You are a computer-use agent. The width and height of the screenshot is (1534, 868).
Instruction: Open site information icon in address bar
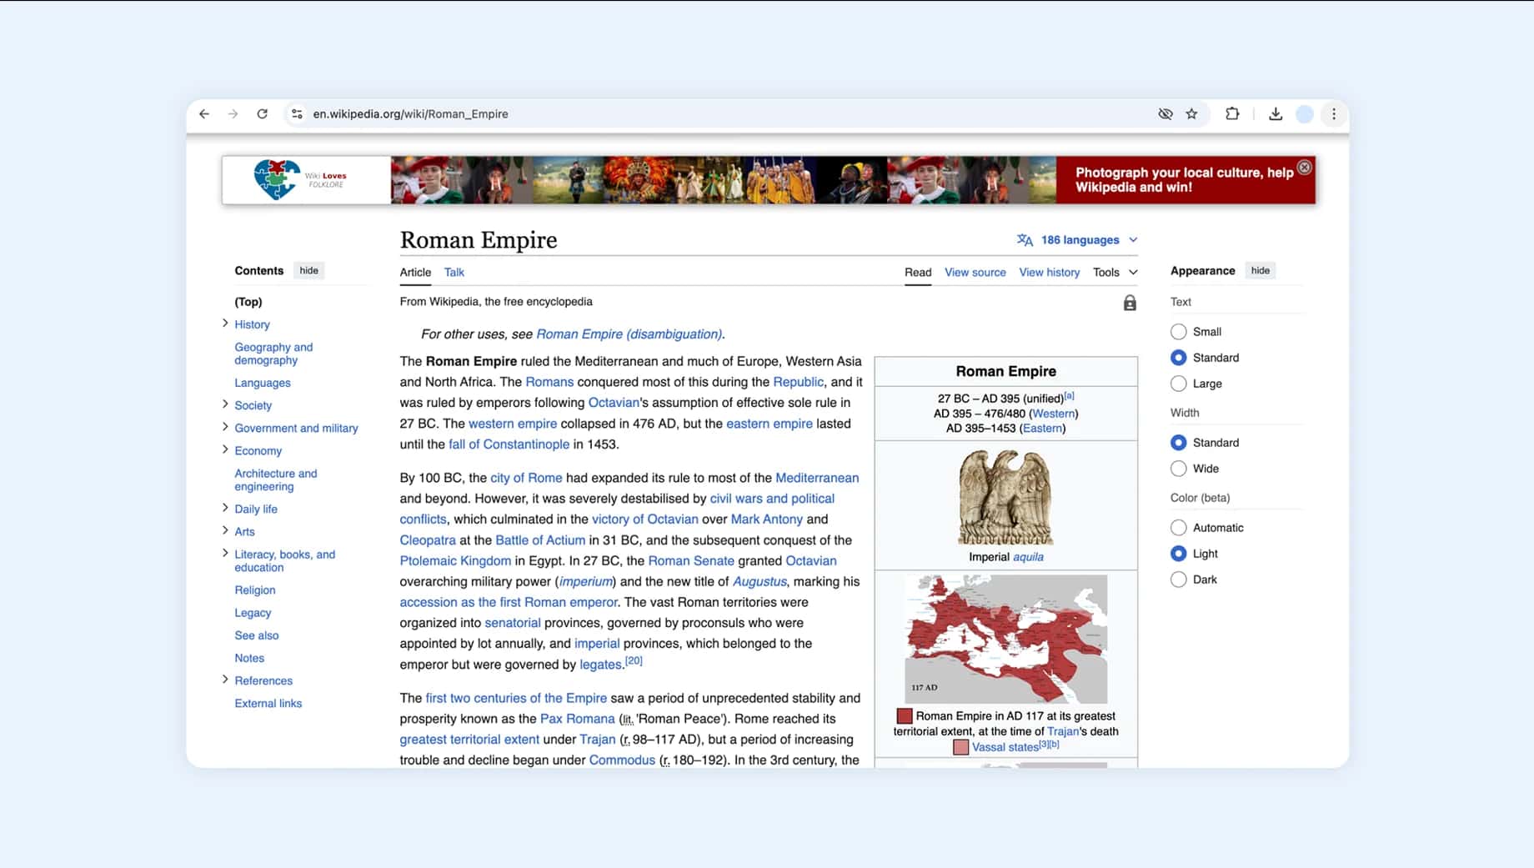(x=296, y=114)
